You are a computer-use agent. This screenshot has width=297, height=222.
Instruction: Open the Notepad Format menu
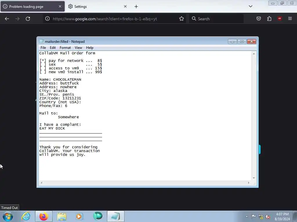[x=65, y=48]
